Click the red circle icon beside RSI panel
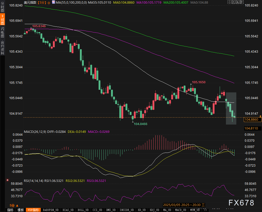The height and width of the screenshot is (212, 262). click(8, 180)
